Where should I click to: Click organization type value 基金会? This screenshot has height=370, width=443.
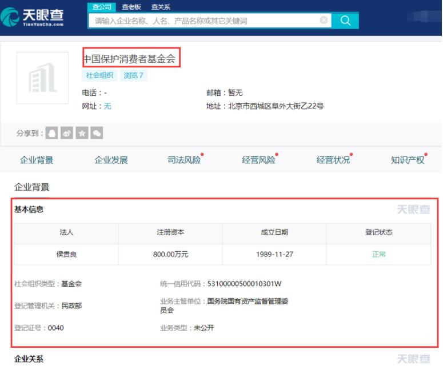point(72,284)
